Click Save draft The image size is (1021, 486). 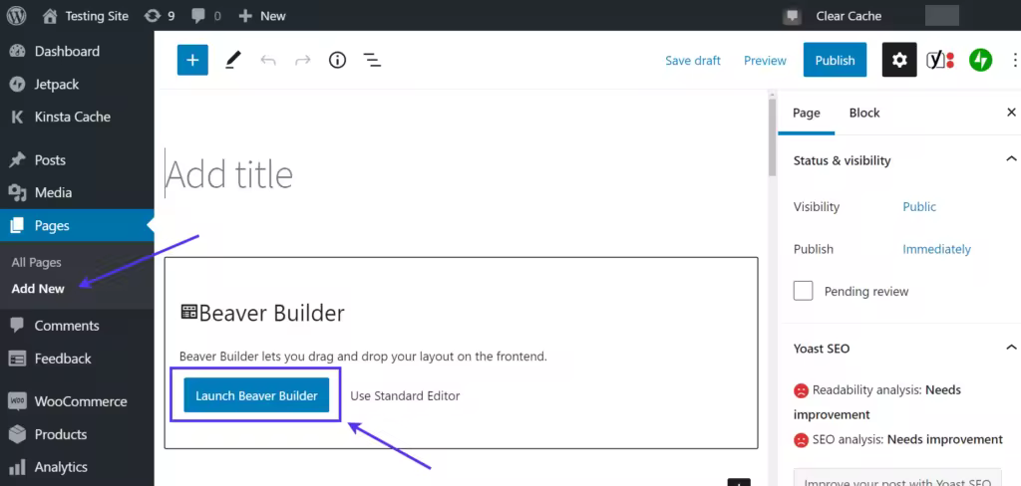pyautogui.click(x=693, y=61)
